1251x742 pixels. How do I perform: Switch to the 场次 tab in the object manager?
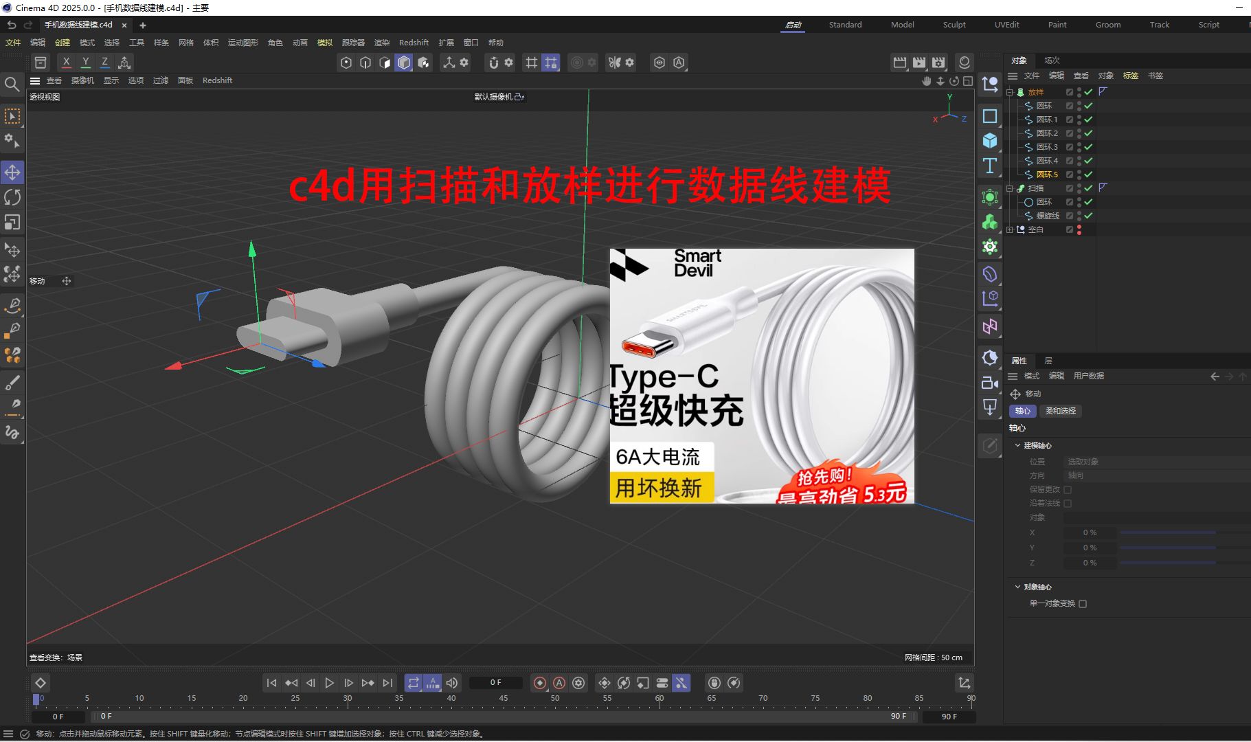pos(1051,60)
